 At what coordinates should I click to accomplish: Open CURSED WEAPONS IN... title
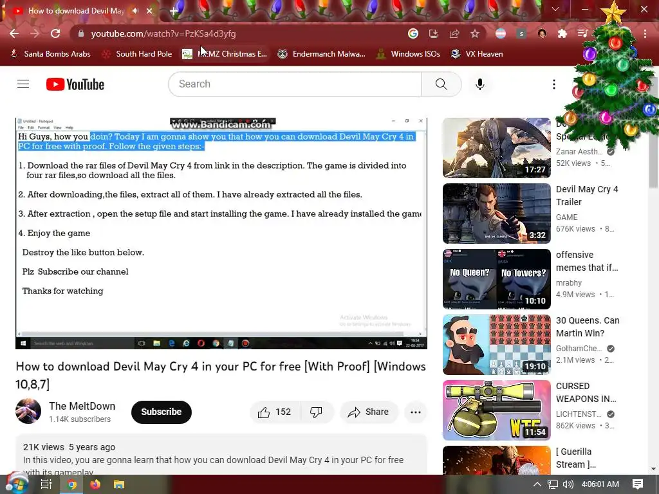(x=586, y=392)
